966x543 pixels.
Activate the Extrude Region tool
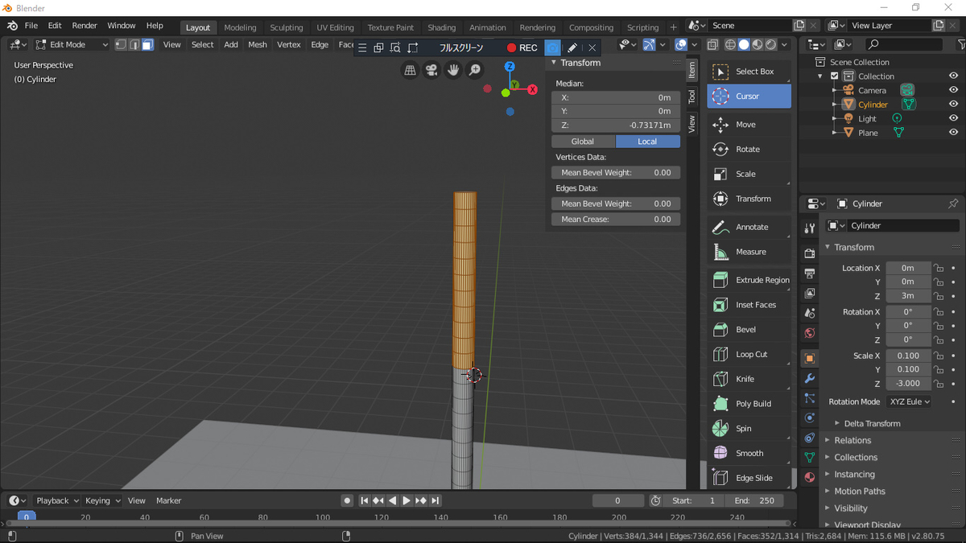[749, 280]
